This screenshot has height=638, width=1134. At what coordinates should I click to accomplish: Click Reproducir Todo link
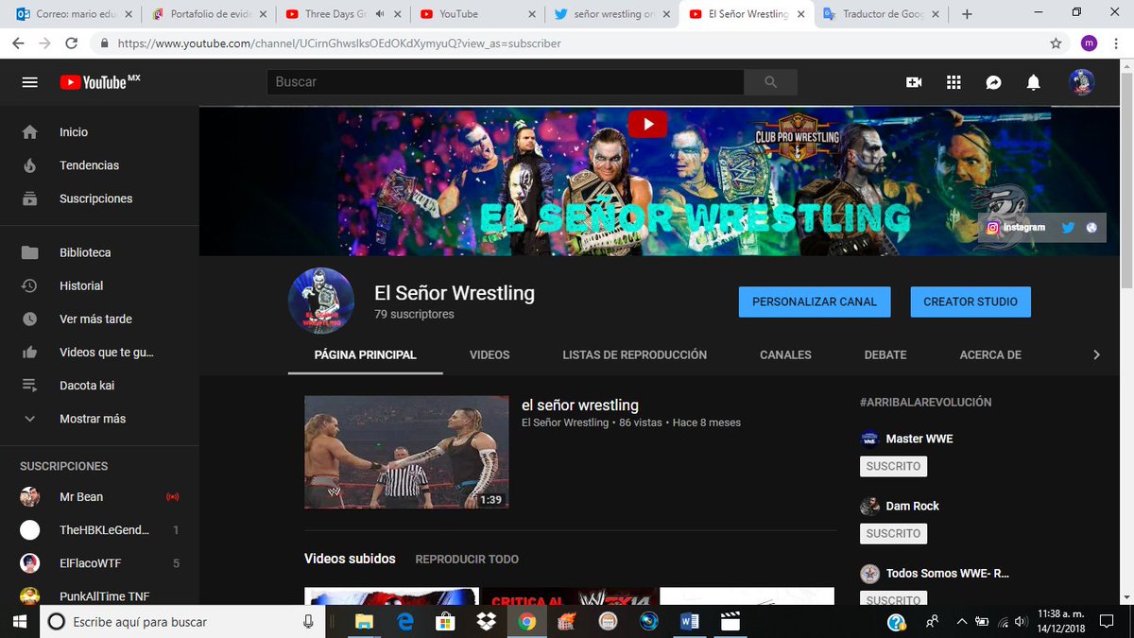point(467,560)
